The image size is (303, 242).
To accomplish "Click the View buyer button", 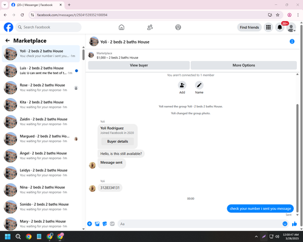I will point(139,65).
